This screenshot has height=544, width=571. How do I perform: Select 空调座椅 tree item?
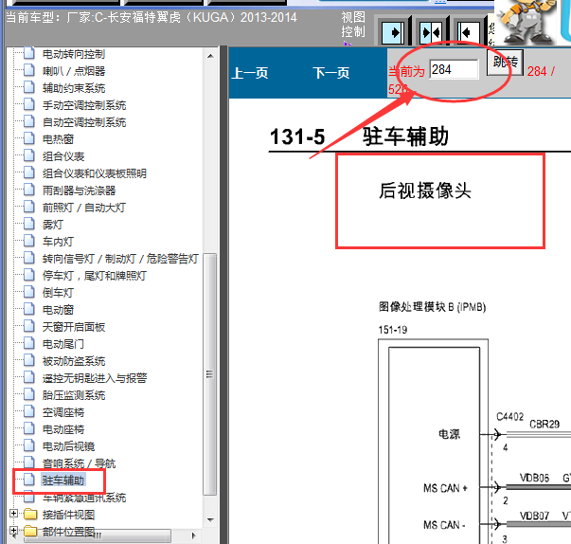[63, 412]
